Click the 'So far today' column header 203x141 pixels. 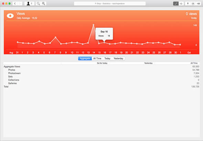coord(102,63)
